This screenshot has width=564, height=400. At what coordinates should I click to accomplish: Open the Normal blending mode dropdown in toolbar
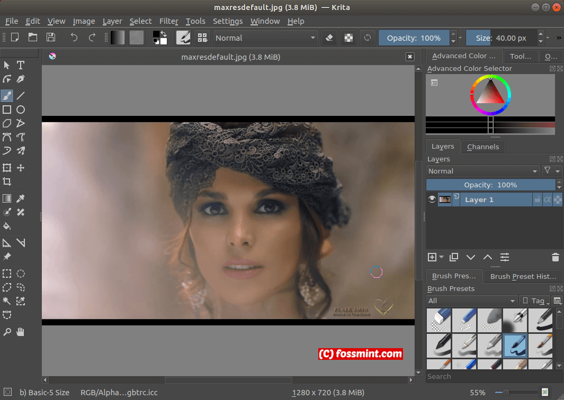pyautogui.click(x=265, y=38)
